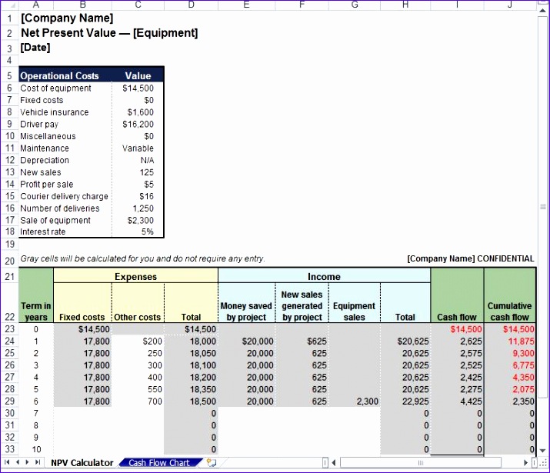The height and width of the screenshot is (473, 550).
Task: Select the [Company Name] title cell
Action: click(67, 18)
